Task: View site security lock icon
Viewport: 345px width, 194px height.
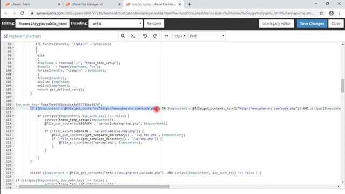Action: coord(32,13)
